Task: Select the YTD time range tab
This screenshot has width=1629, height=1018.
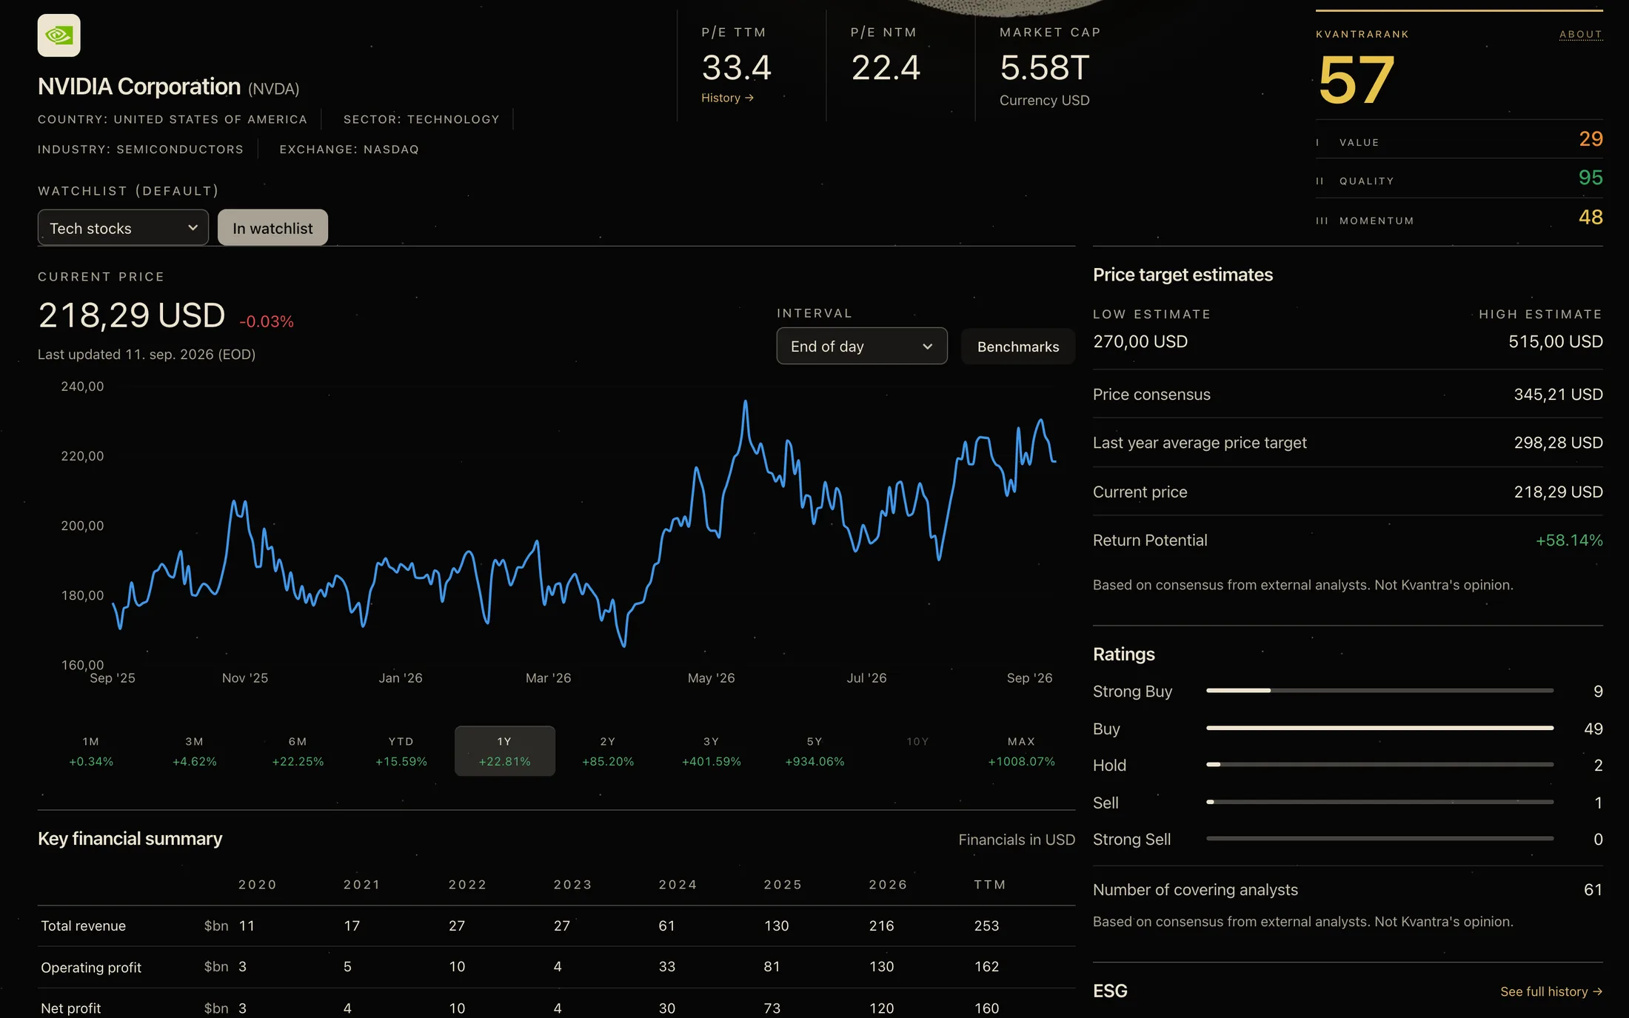Action: pos(401,751)
